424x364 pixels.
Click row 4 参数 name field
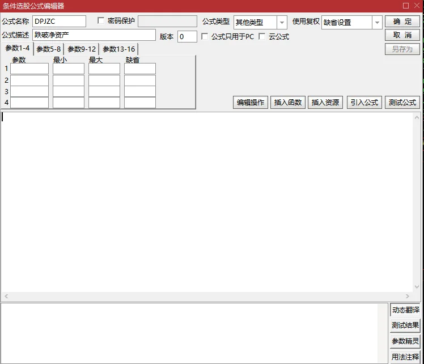29,103
